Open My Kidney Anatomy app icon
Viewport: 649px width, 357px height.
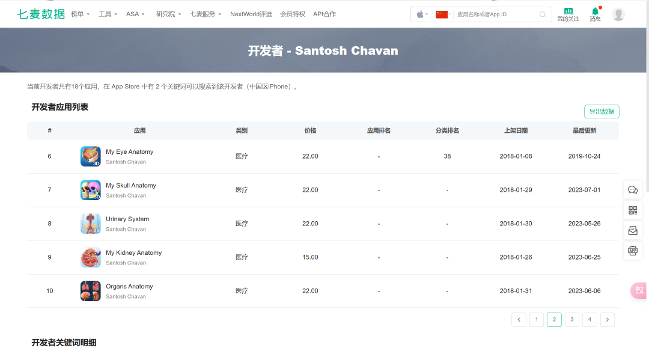[91, 257]
